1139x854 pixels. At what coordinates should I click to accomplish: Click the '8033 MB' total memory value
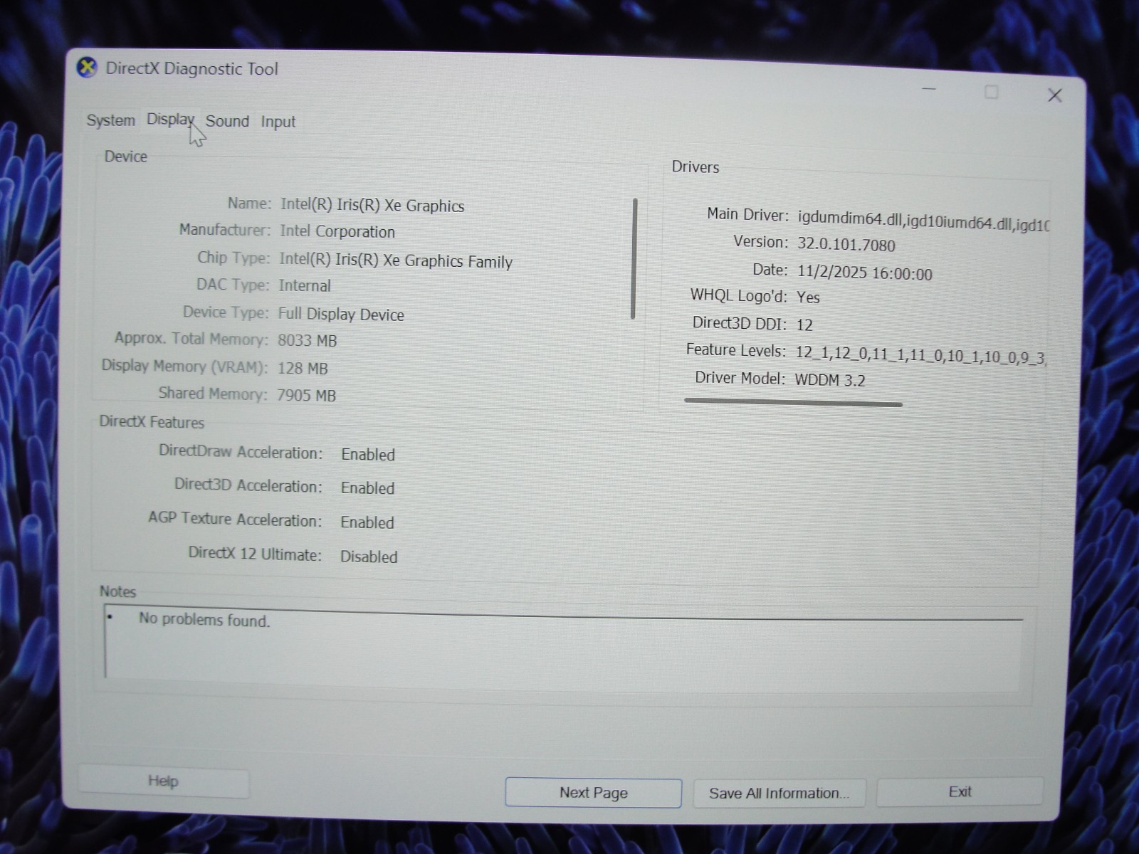[307, 340]
